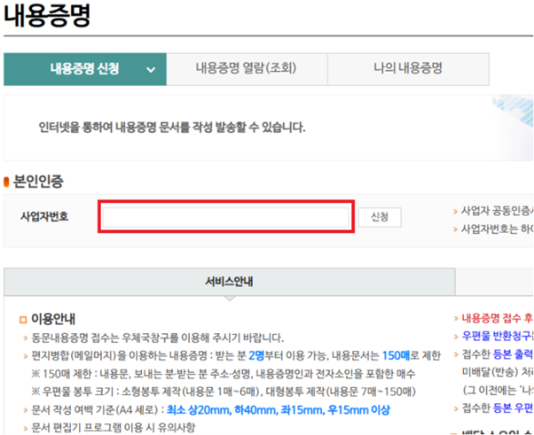Click the blue 150매 limit text
Image resolution: width=534 pixels, height=435 pixels.
coord(396,355)
